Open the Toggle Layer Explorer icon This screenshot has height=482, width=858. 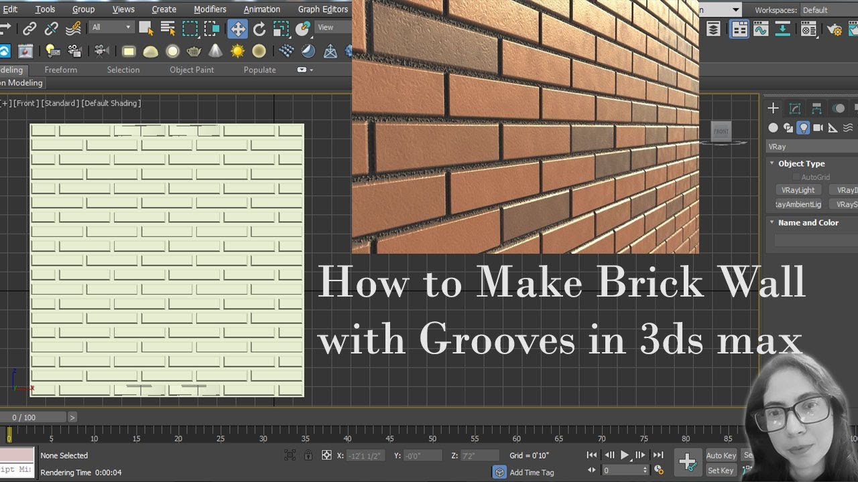point(715,29)
